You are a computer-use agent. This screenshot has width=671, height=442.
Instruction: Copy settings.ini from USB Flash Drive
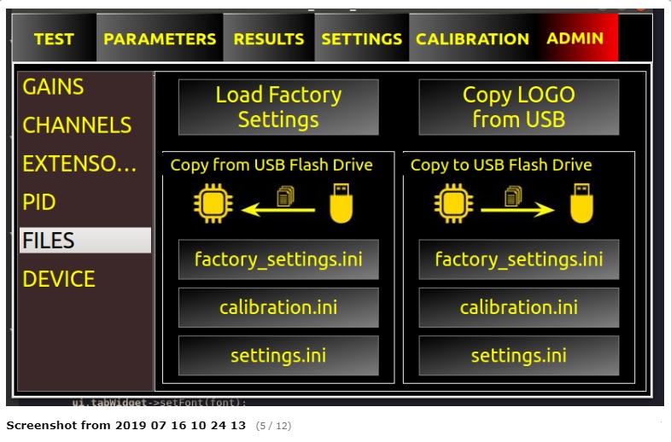coord(278,356)
